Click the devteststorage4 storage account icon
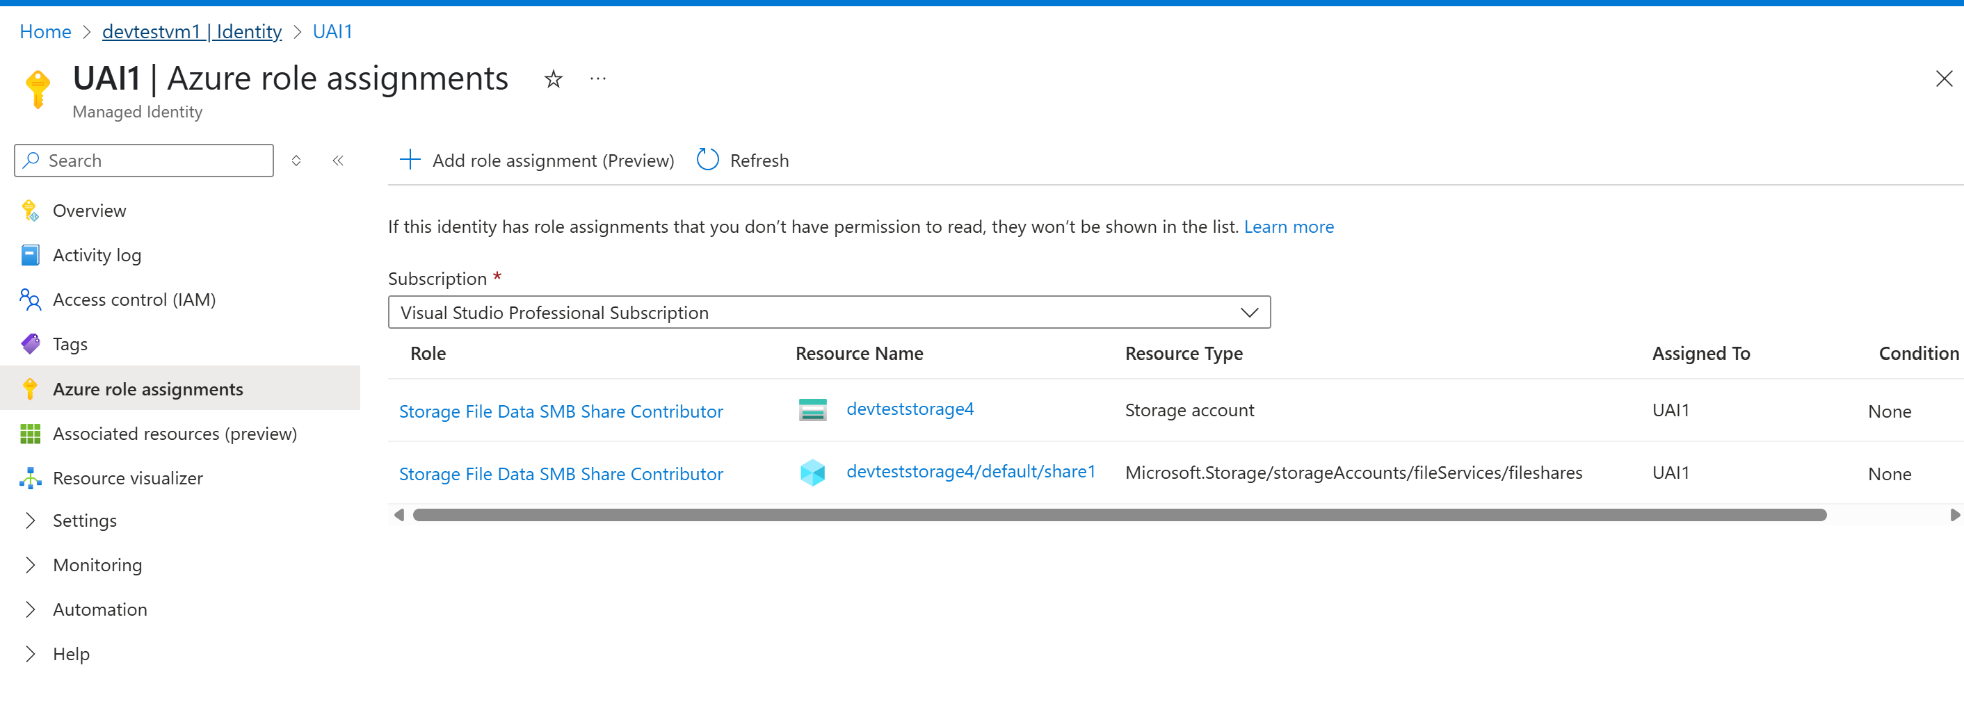The image size is (1964, 713). tap(812, 410)
